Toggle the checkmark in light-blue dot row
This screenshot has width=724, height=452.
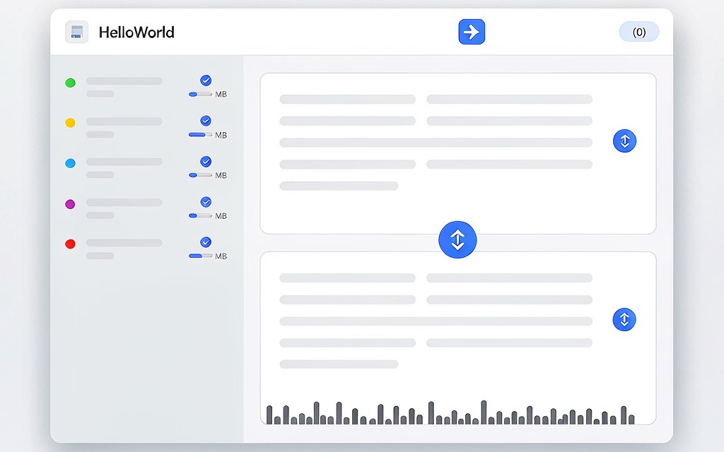[x=206, y=162]
